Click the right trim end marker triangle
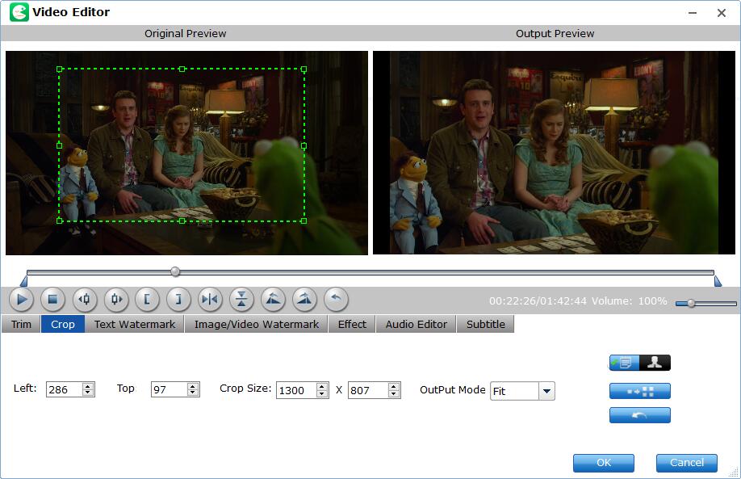Screen dimensions: 741x479 [x=718, y=281]
